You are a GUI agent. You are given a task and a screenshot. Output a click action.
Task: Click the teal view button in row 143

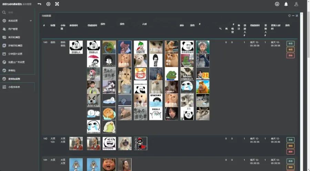pos(290,44)
